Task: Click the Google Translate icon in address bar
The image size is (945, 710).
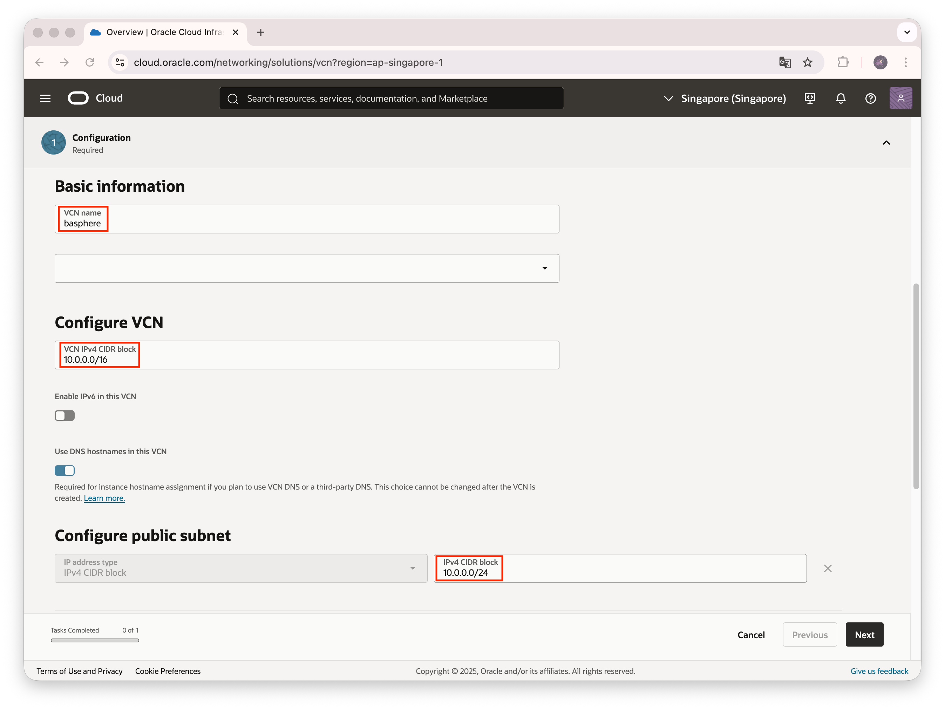Action: point(784,62)
